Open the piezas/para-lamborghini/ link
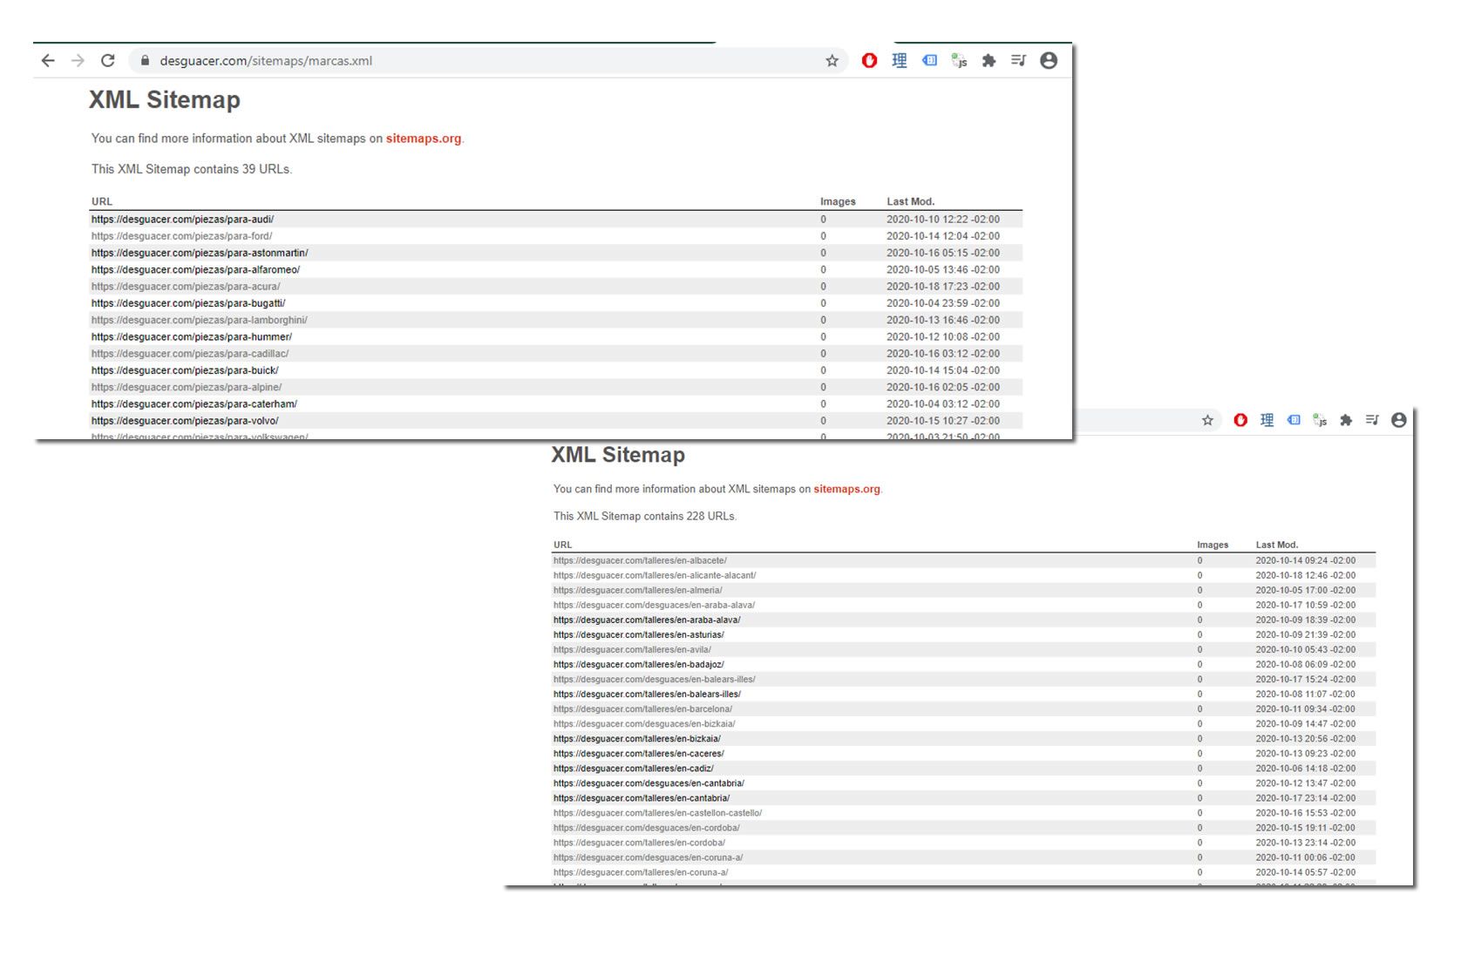 tap(200, 320)
